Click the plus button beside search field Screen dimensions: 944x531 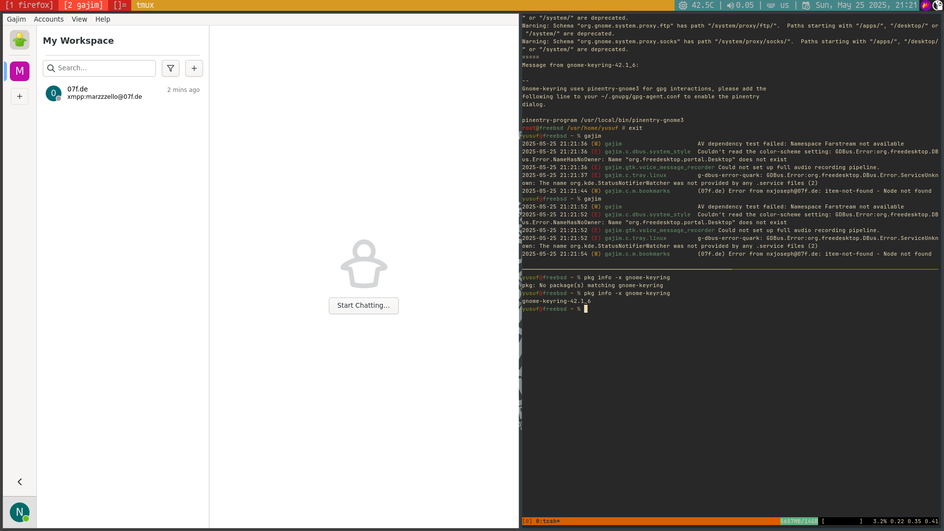click(x=194, y=68)
